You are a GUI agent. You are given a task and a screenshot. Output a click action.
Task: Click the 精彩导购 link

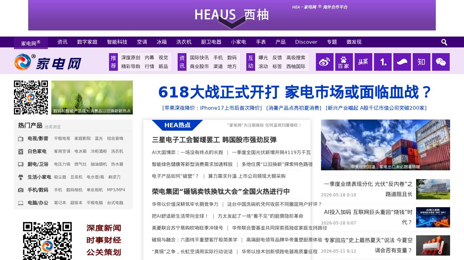[131, 66]
